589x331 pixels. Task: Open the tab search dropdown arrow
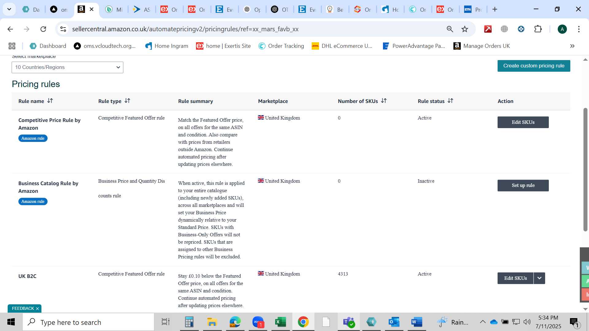tap(9, 9)
